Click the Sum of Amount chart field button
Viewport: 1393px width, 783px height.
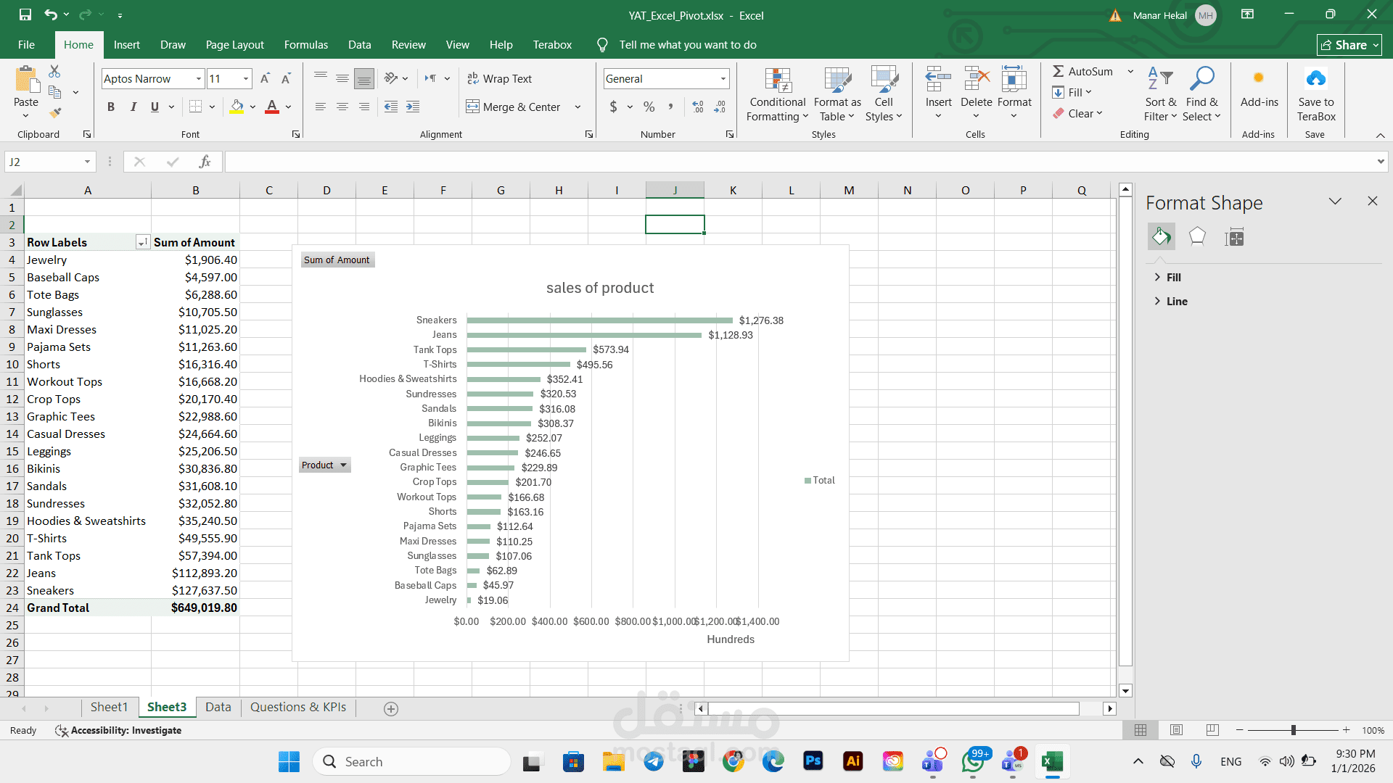tap(337, 260)
